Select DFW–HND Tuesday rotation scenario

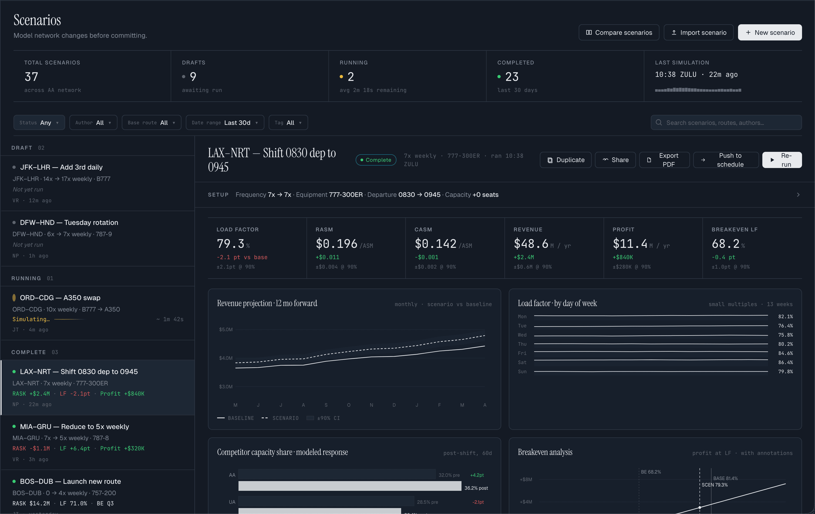click(x=97, y=239)
